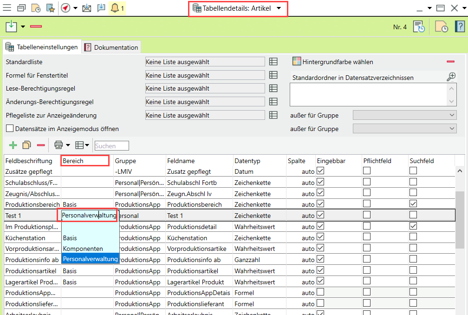This screenshot has height=315, width=468.
Task: Open Tabellendetails: Artikel title dropdown
Action: tap(279, 8)
